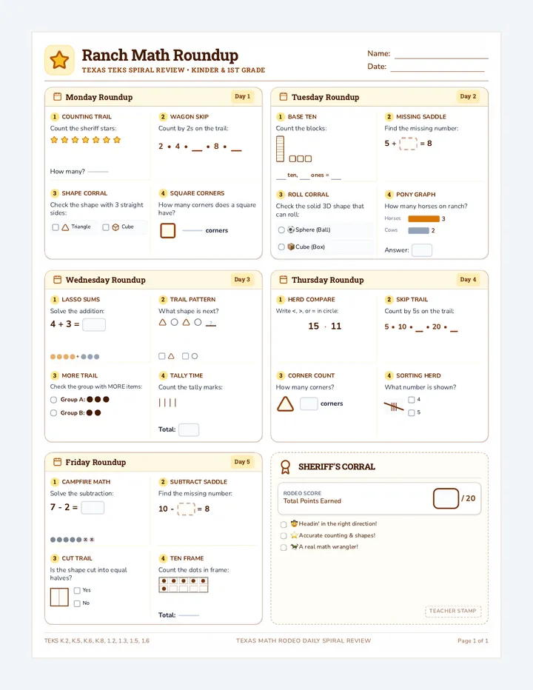Select the Sphere (Ball) radio option
533x690 pixels.
point(281,230)
